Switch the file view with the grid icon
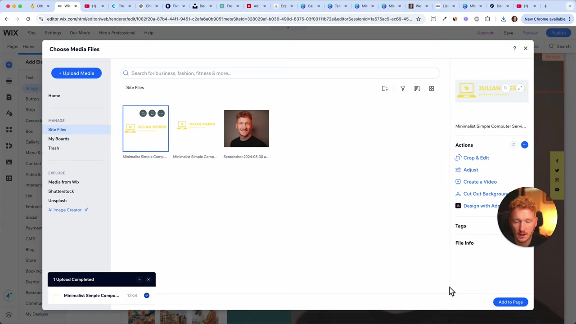576x324 pixels. (x=432, y=89)
